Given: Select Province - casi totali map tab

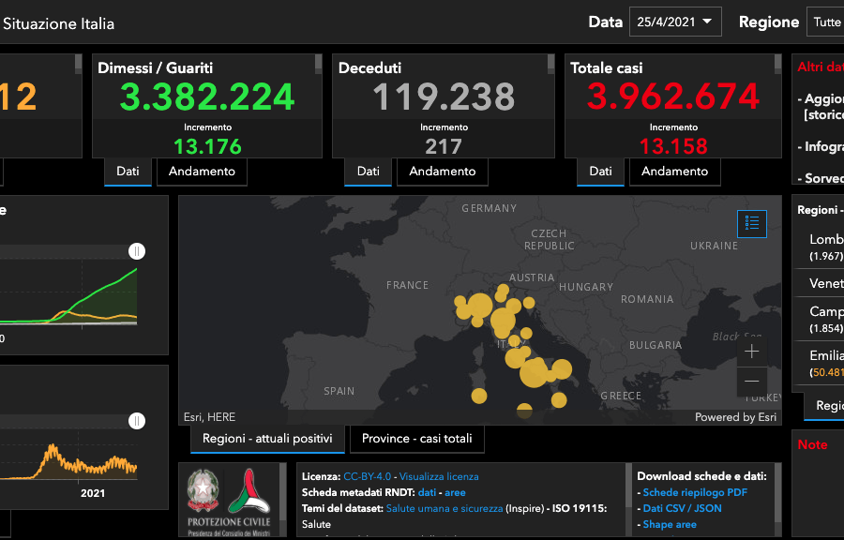Looking at the screenshot, I should point(417,439).
